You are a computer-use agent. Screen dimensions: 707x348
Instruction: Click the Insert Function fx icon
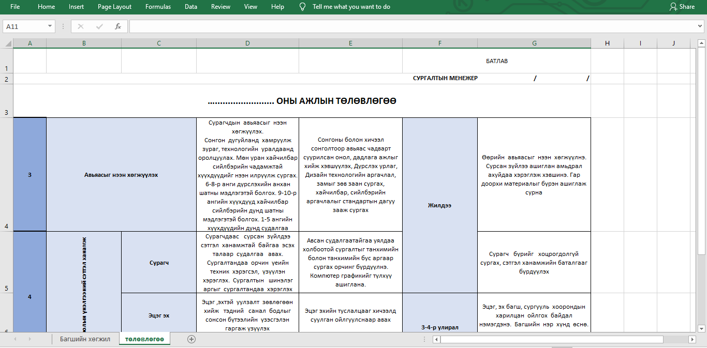[x=118, y=26]
